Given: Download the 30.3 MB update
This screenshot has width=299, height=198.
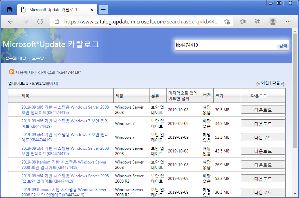Looking at the screenshot, I should tap(263, 192).
